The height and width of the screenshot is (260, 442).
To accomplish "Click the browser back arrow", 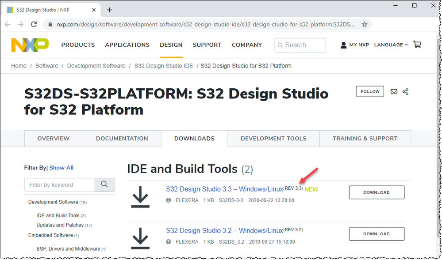I will tap(8, 24).
